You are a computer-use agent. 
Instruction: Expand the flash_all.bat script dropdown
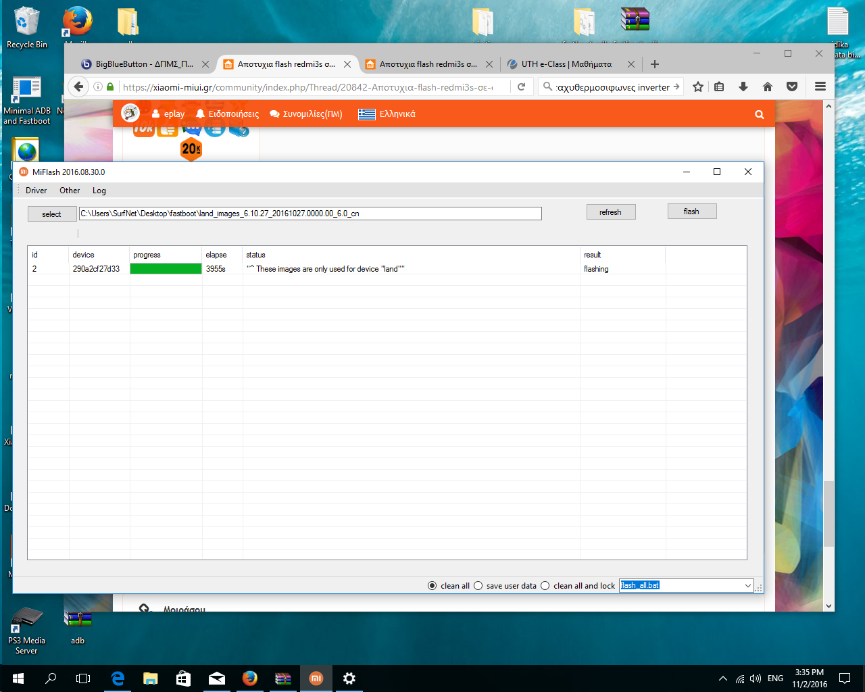coord(747,586)
